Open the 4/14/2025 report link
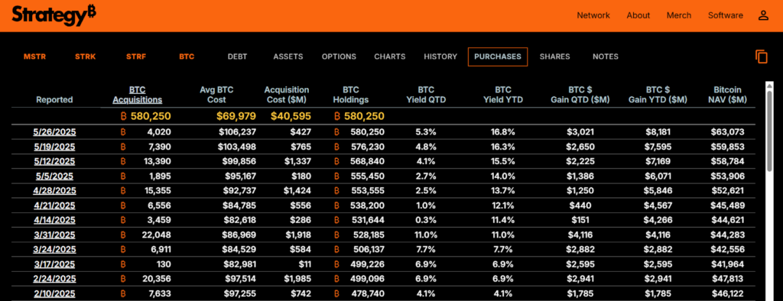 click(54, 220)
